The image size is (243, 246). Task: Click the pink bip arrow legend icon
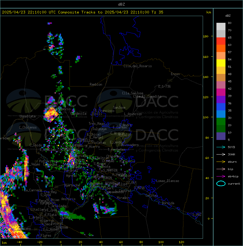(x=221, y=169)
